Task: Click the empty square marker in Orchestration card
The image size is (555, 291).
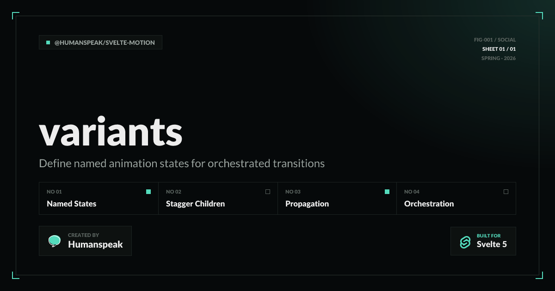Action: click(506, 192)
